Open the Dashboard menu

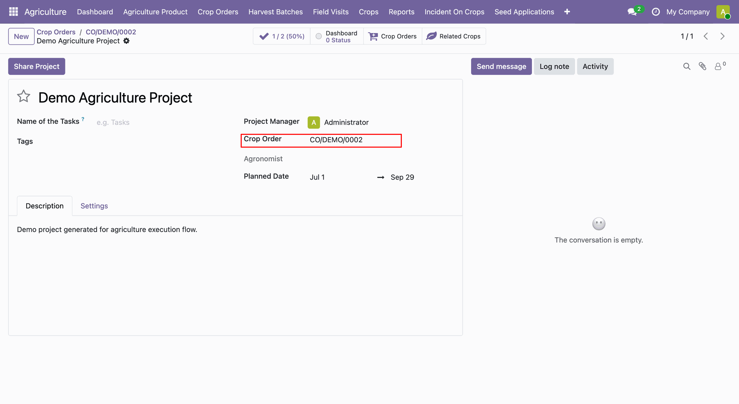point(95,12)
